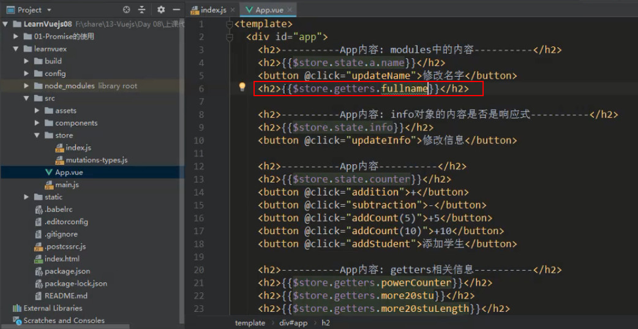The width and height of the screenshot is (638, 329).
Task: Click line number 12 in gutter
Action: 199,166
